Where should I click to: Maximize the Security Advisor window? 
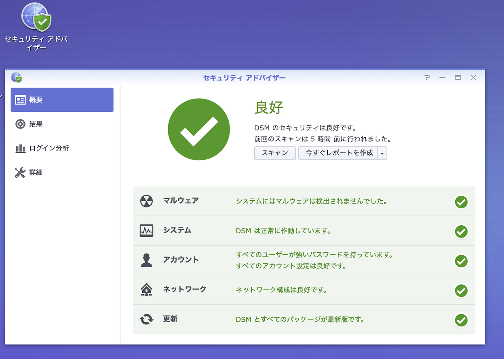pyautogui.click(x=458, y=78)
